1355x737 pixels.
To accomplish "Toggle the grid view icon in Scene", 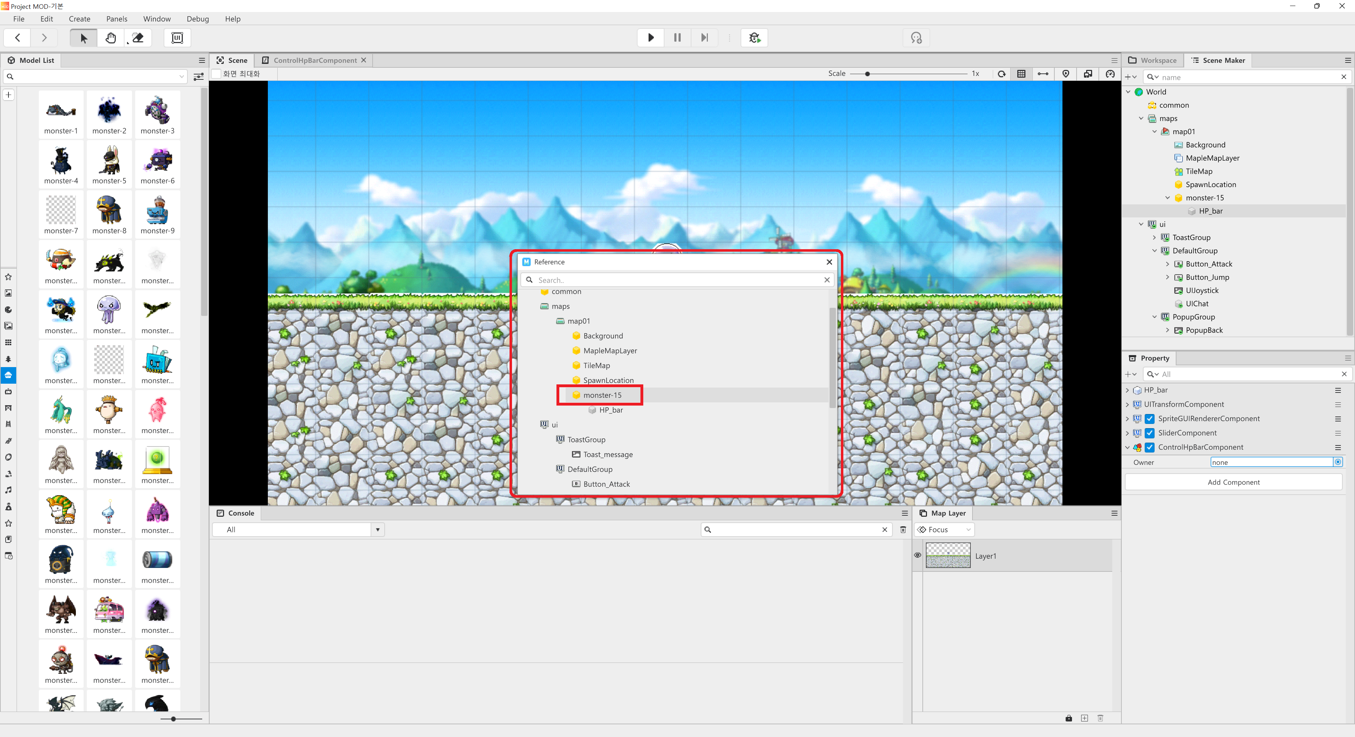I will [1021, 74].
